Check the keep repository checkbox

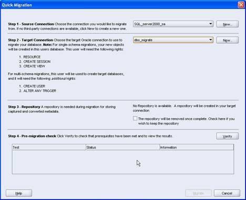(135, 118)
